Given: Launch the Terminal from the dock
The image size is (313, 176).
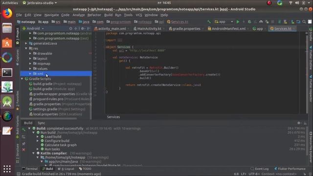Looking at the screenshot, I should 7,72.
